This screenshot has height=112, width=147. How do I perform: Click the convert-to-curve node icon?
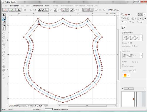[47, 10]
